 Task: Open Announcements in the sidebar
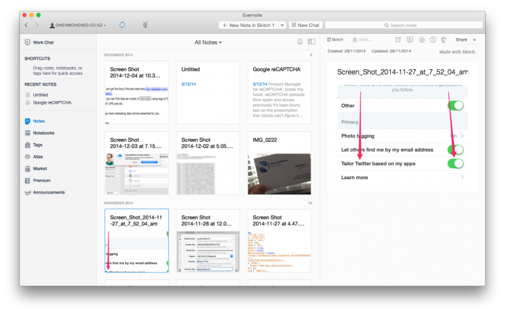point(45,192)
